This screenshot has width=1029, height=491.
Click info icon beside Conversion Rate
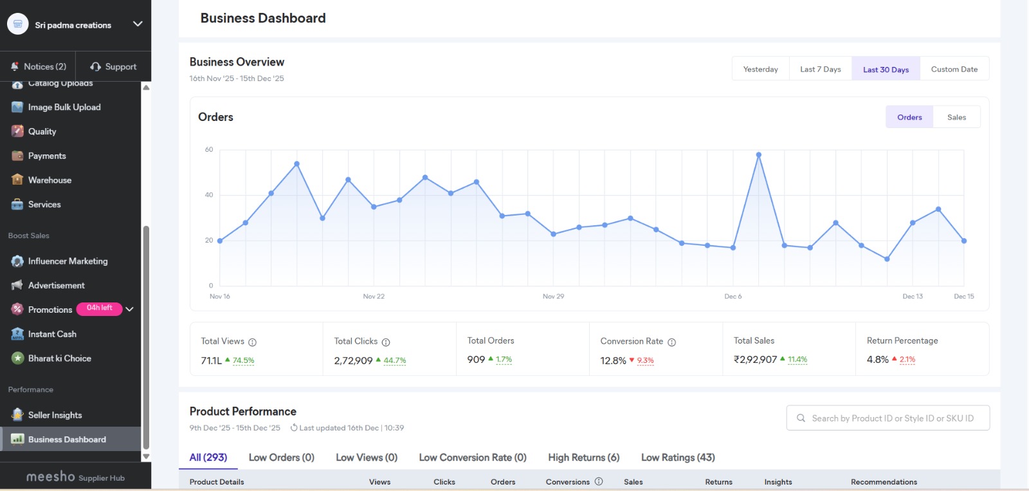tap(671, 342)
